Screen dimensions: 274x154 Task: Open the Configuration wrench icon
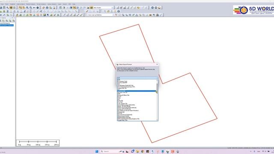pos(8,8)
